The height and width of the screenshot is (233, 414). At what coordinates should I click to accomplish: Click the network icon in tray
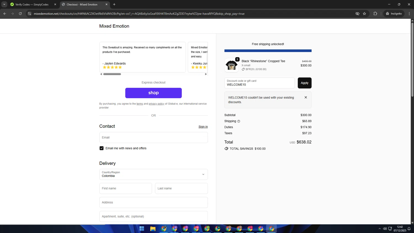[x=390, y=229]
